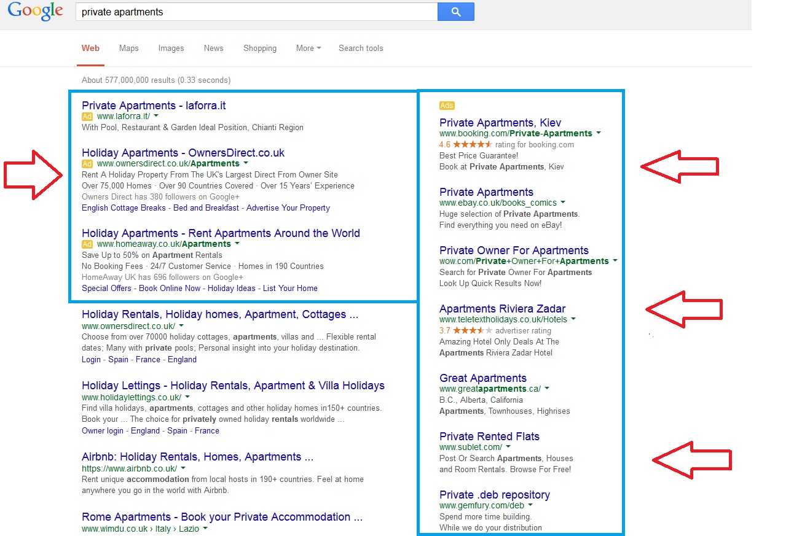Expand arrow next to www.booking.com/Private-Apartments
The width and height of the screenshot is (802, 536).
pos(599,133)
